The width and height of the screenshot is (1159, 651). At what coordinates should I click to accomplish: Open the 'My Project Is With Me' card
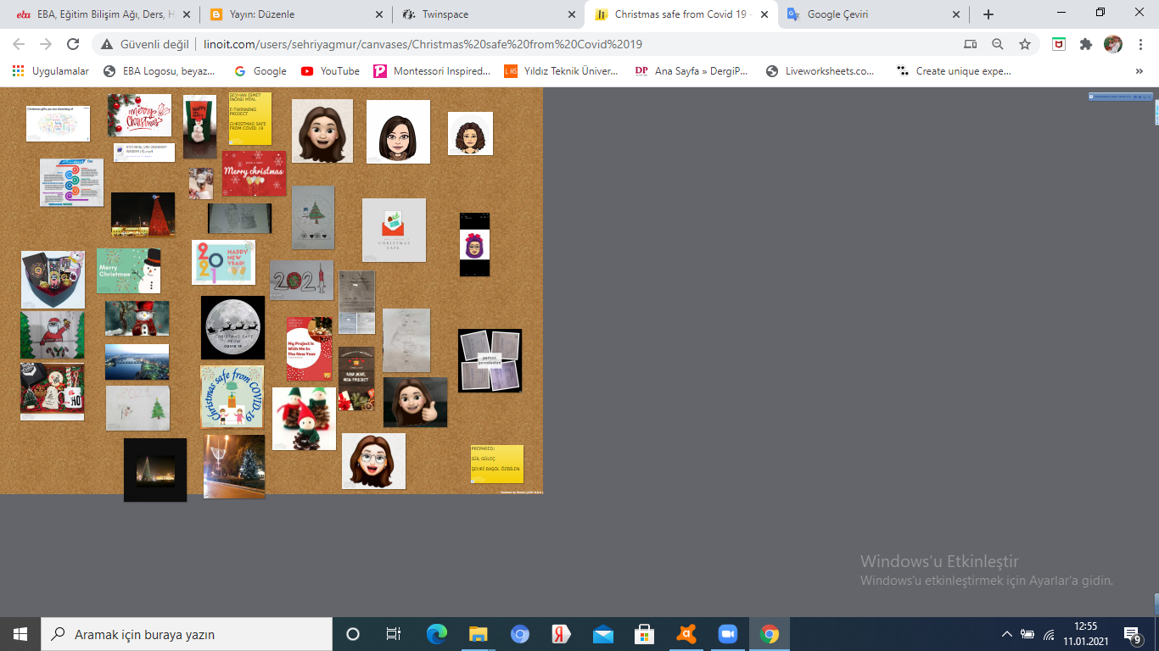[x=309, y=348]
